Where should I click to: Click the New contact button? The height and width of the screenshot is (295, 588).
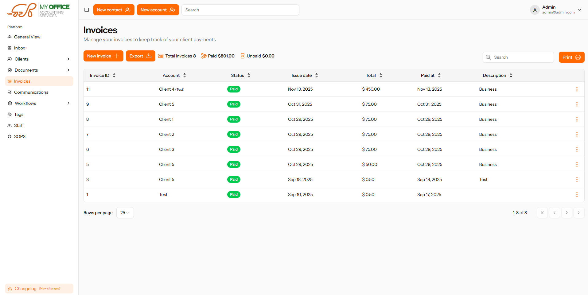pyautogui.click(x=114, y=10)
